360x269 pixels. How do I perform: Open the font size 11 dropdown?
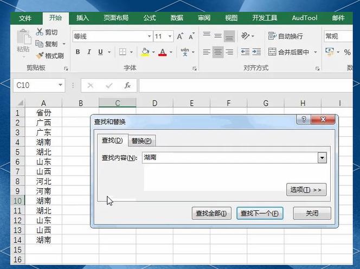click(x=170, y=36)
